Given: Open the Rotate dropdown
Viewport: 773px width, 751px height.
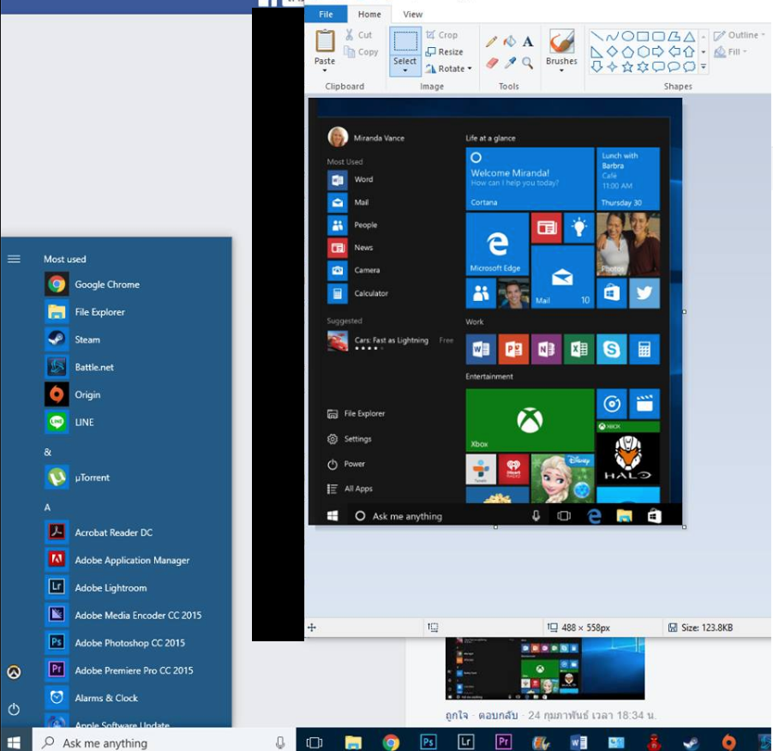Looking at the screenshot, I should 449,69.
